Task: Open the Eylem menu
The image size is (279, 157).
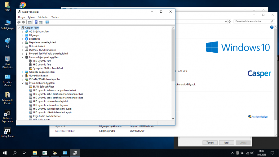Action: [x=31, y=17]
